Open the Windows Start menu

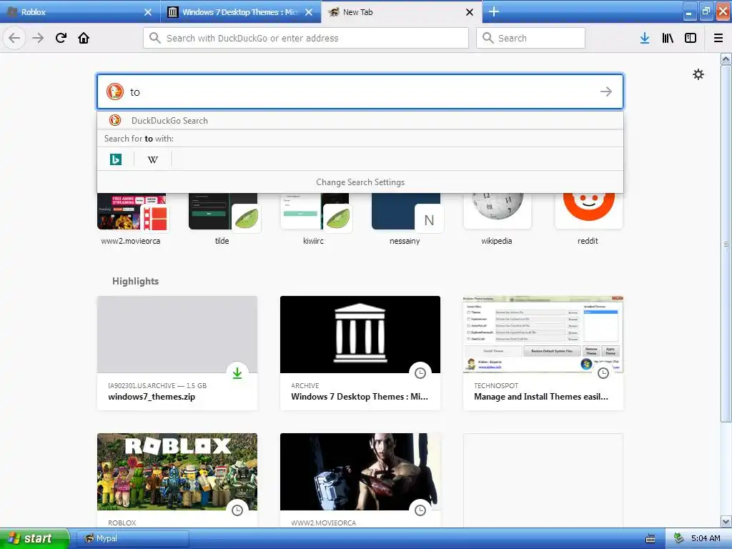[x=34, y=538]
